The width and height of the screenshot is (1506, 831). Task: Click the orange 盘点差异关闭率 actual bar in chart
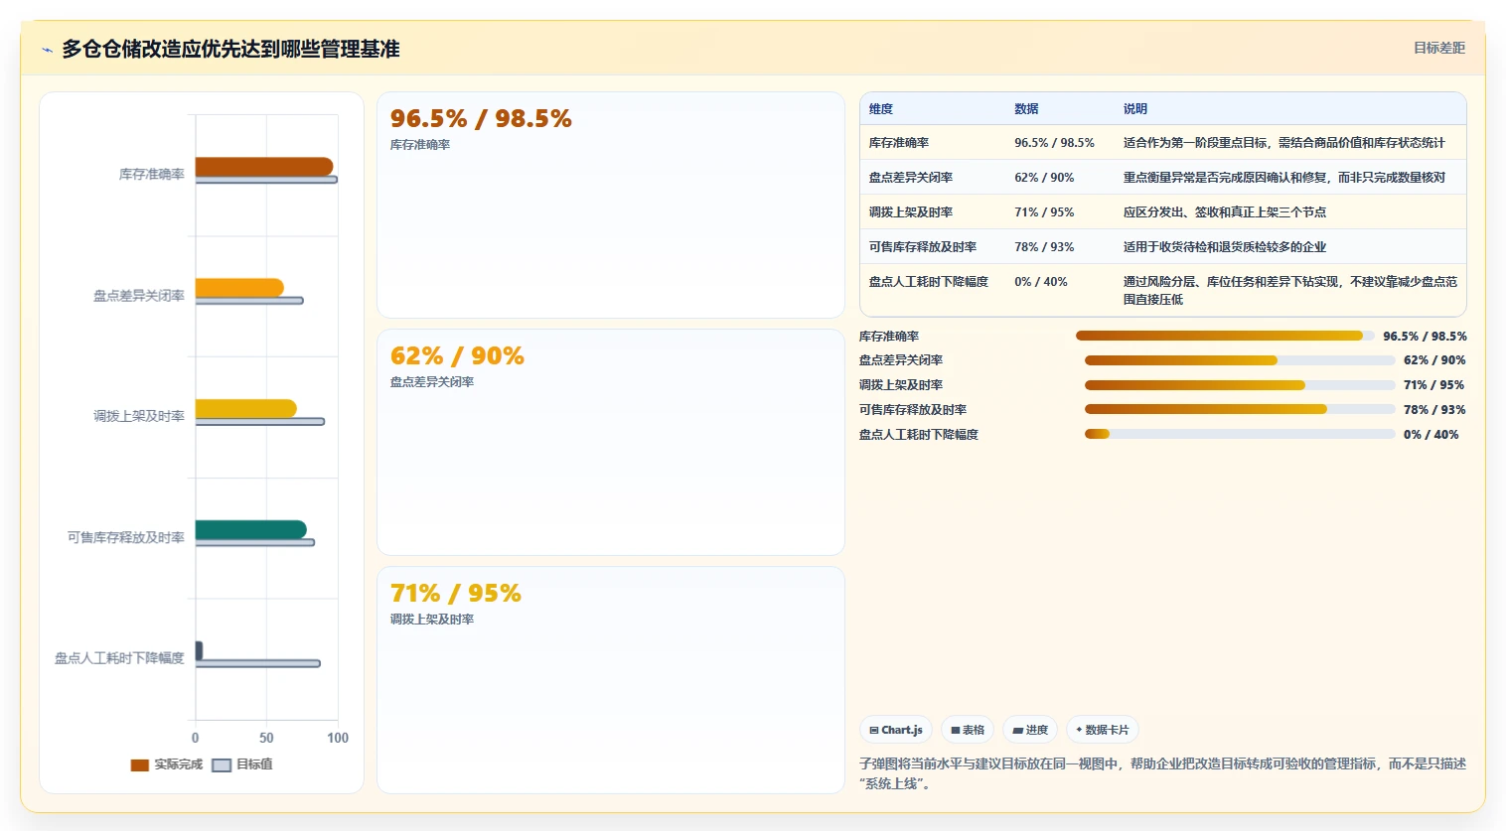pyautogui.click(x=239, y=288)
